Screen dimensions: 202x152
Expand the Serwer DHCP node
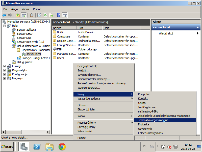(x=9, y=34)
